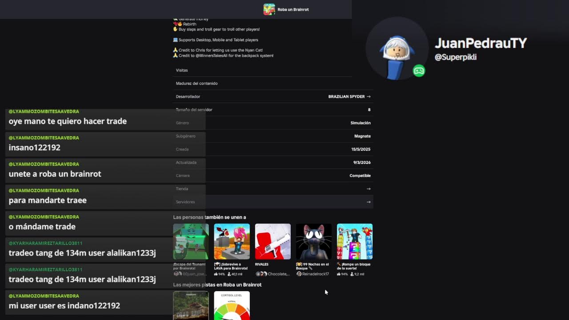Open the Cortisol Level gauge thumbnail

[x=232, y=305]
